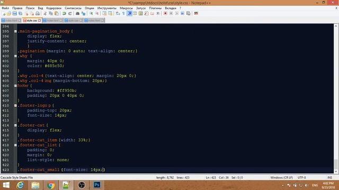Click the synchronize vertical scrolling icon
339x190 pixels.
click(104, 13)
